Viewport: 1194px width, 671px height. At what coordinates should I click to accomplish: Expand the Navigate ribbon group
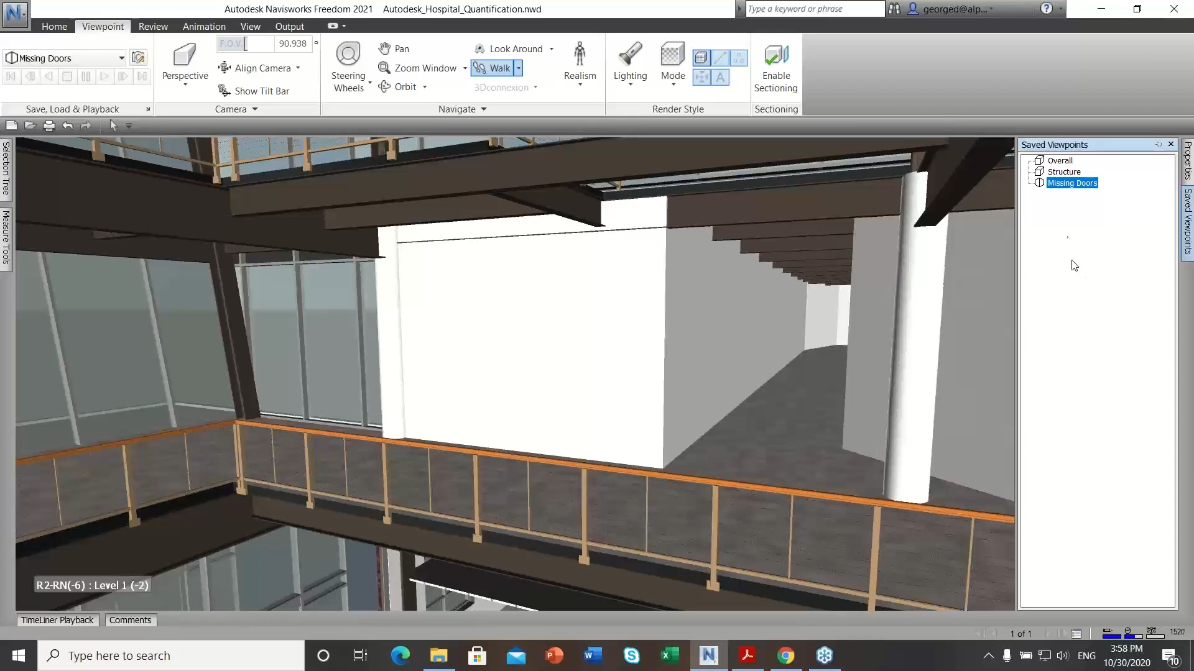point(483,108)
